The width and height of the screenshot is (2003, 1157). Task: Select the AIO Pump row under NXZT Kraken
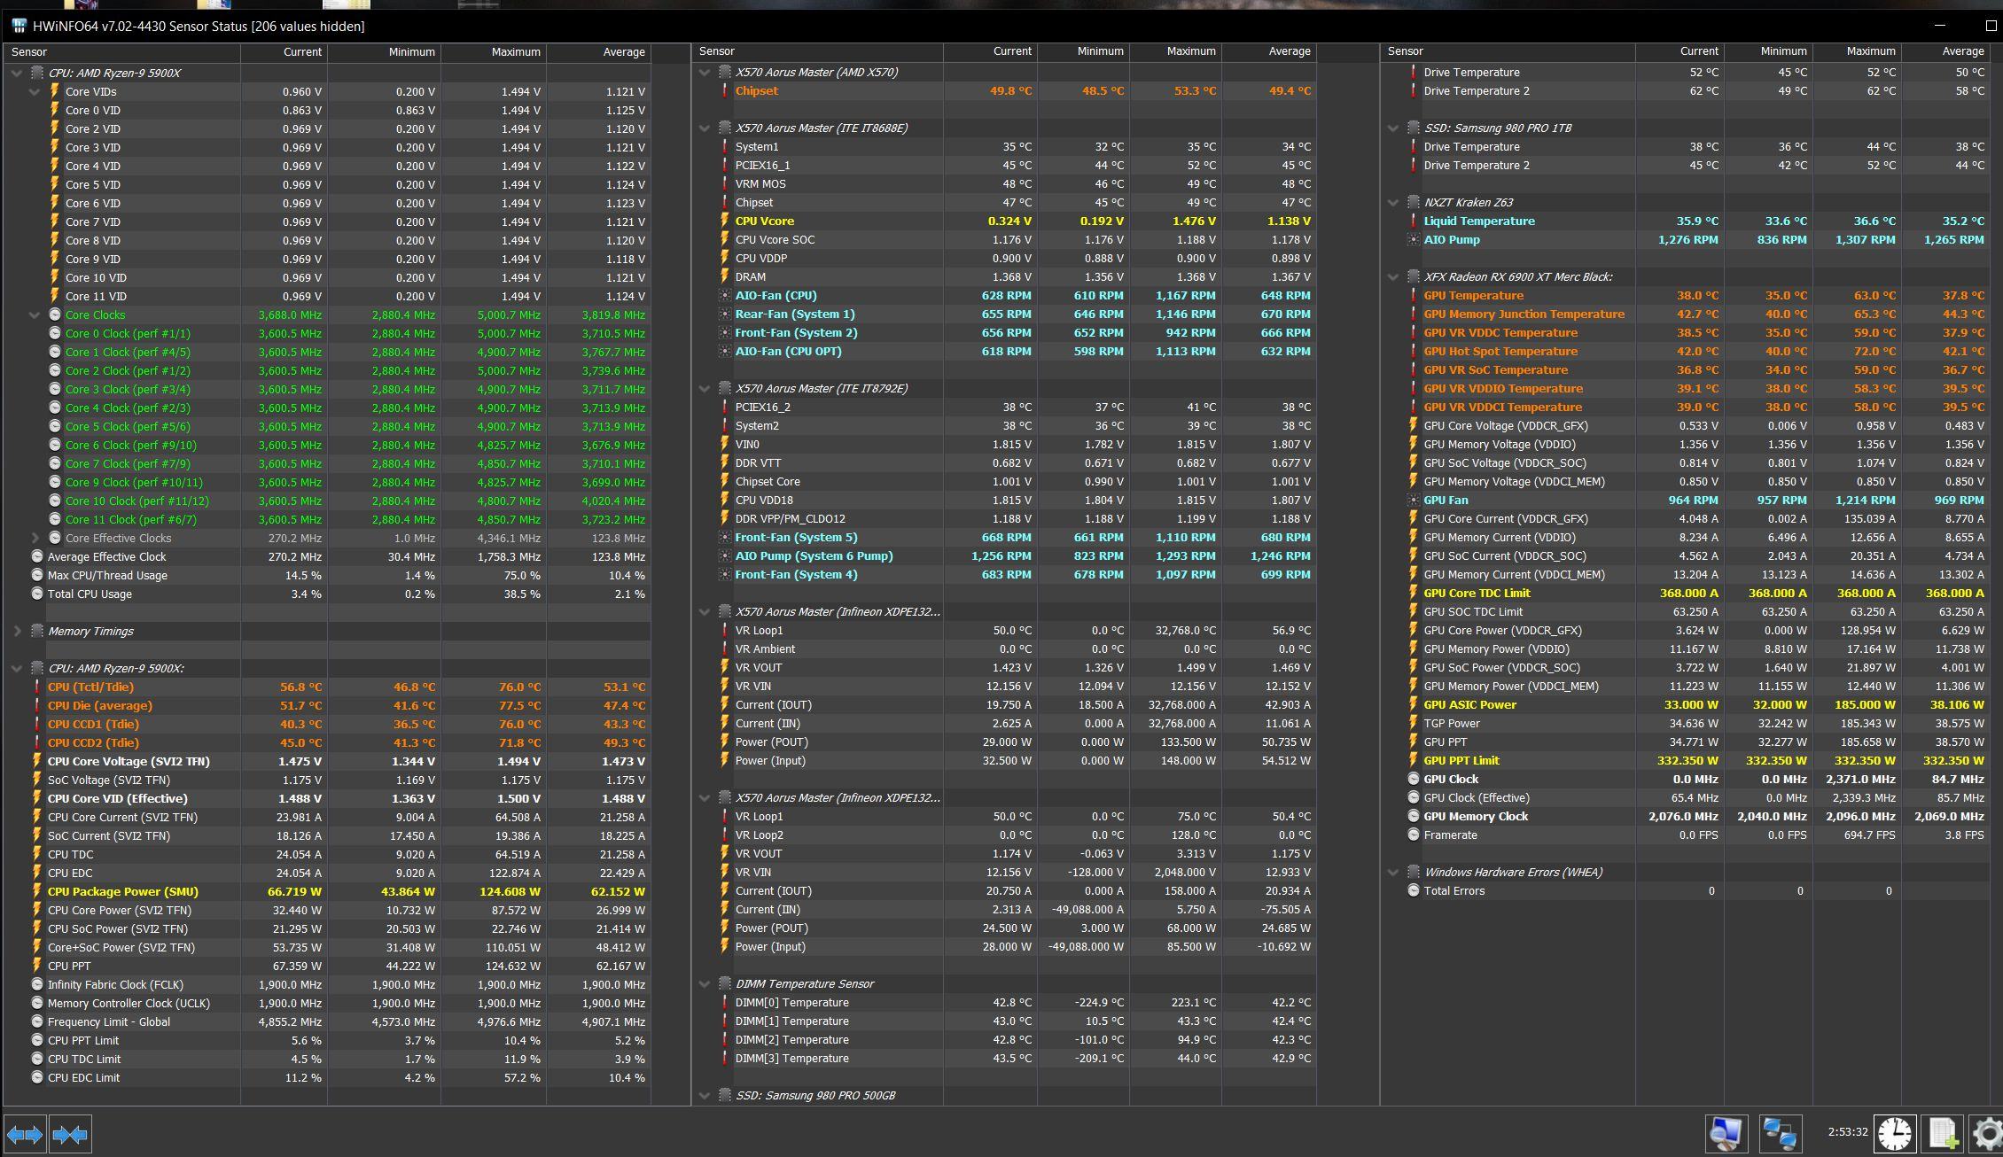pos(1686,239)
